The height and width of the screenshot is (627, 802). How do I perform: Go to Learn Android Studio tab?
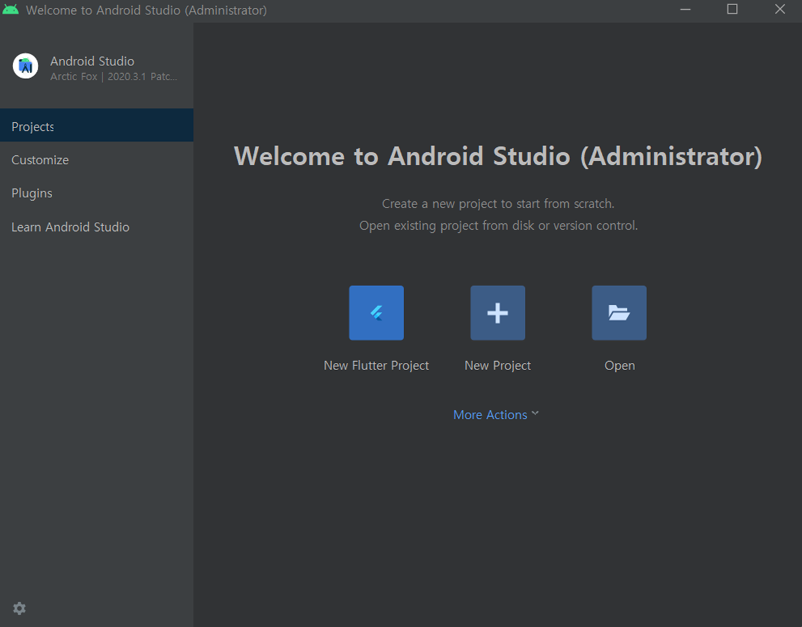click(97, 227)
